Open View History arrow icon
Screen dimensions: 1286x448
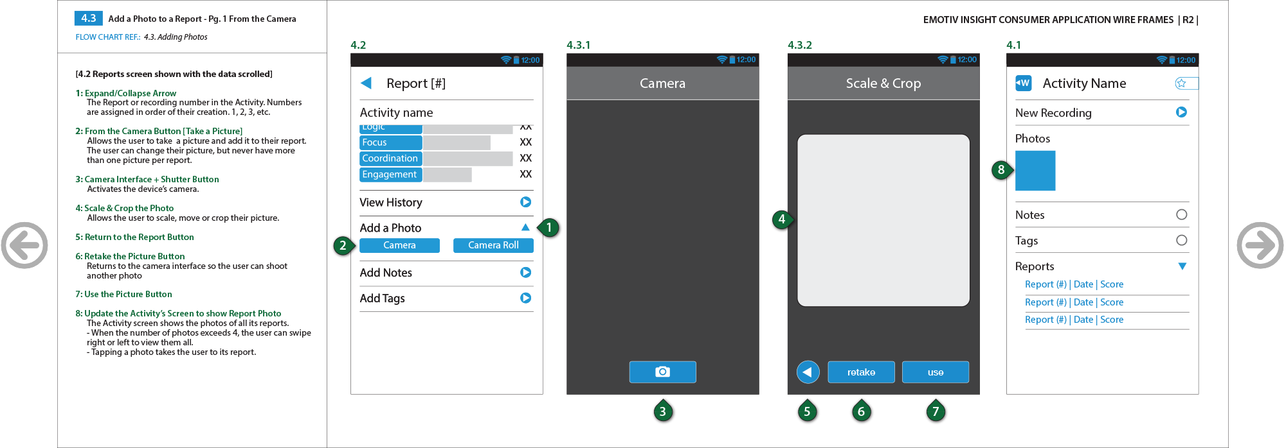tap(525, 202)
